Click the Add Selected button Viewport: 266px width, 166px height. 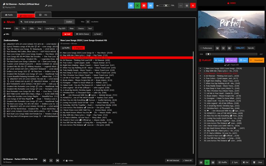[x=173, y=160]
